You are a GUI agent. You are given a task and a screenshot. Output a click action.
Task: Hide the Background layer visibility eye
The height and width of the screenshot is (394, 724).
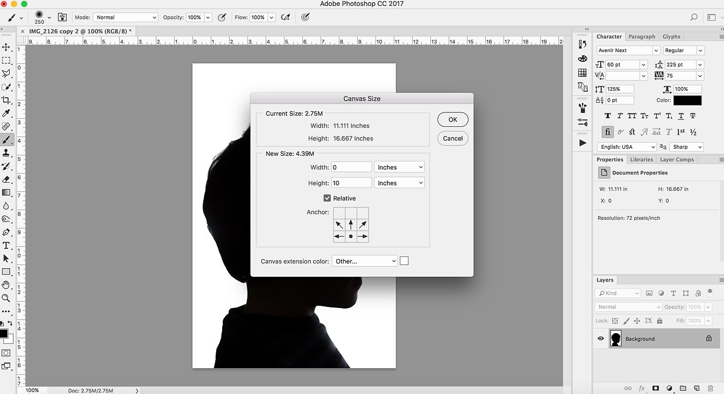pyautogui.click(x=601, y=339)
